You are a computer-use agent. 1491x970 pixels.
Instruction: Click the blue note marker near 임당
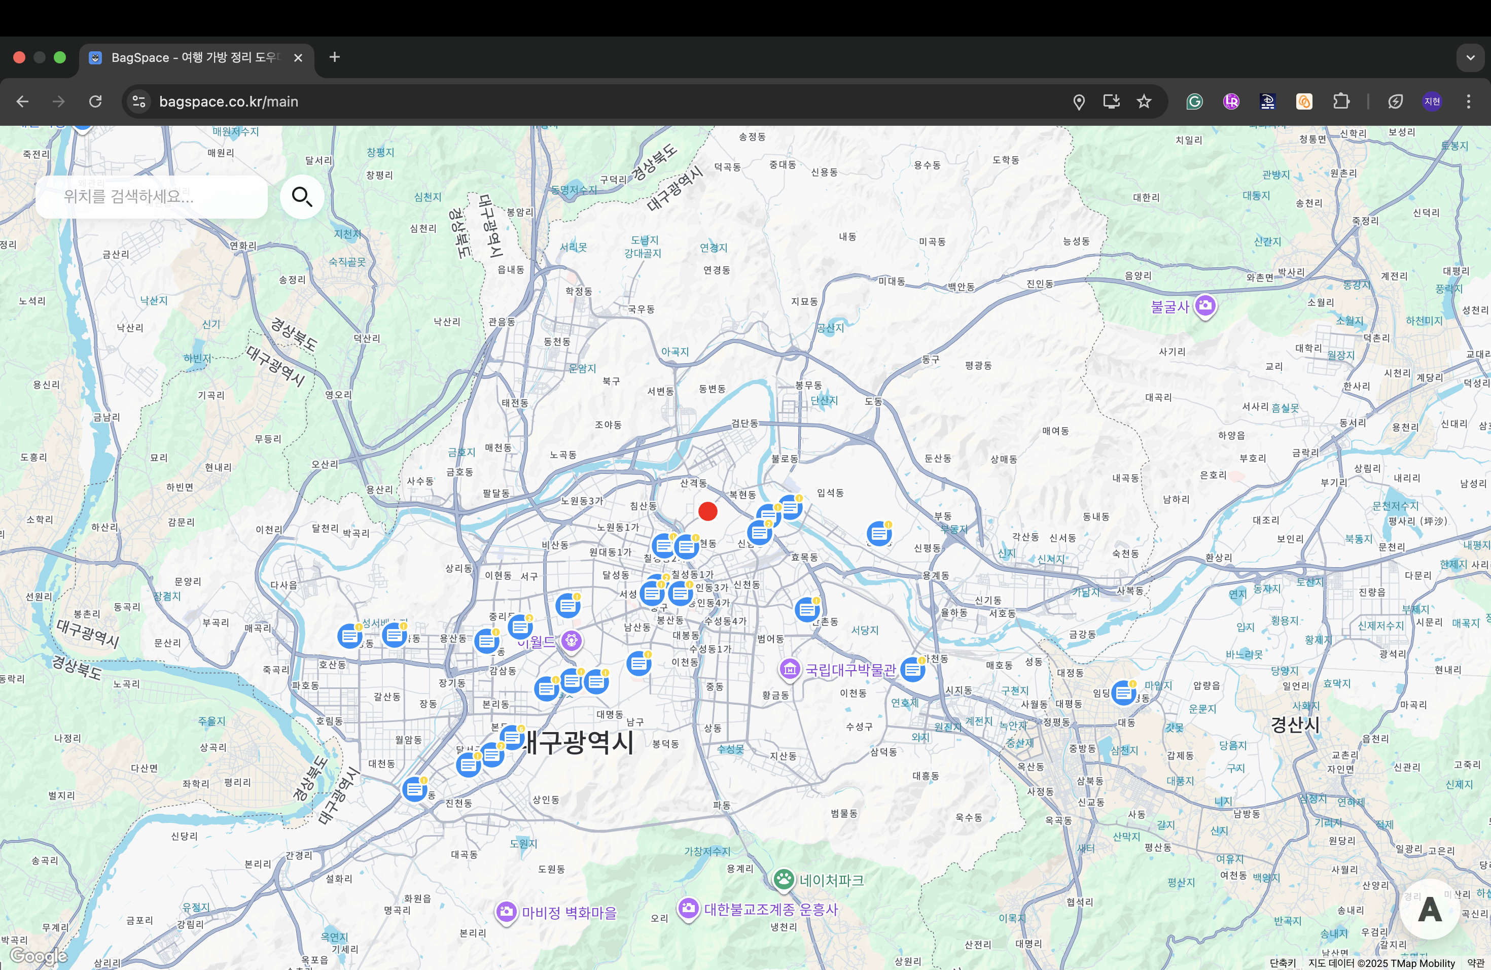[x=1123, y=693]
